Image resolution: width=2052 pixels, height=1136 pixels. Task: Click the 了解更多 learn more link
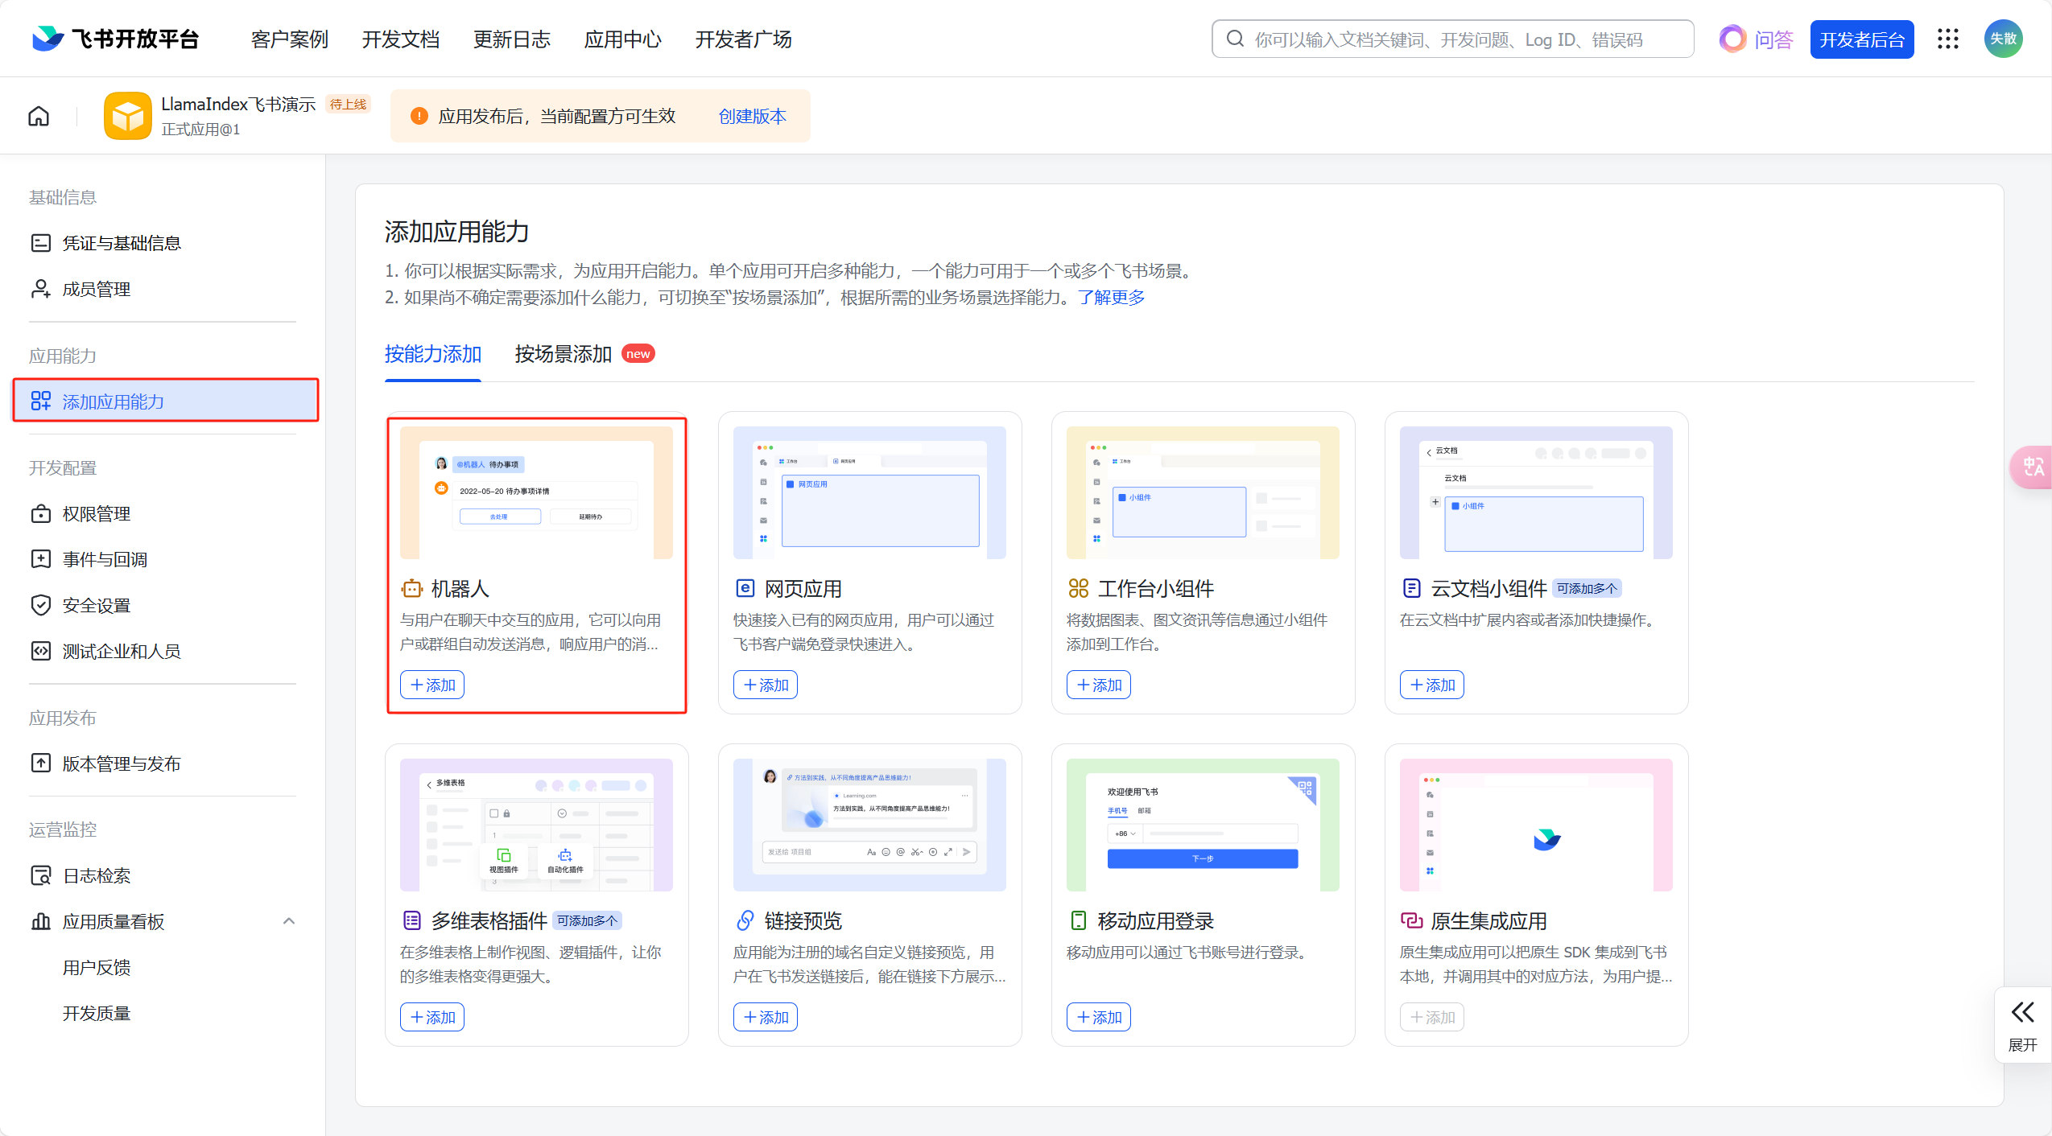click(x=1111, y=298)
